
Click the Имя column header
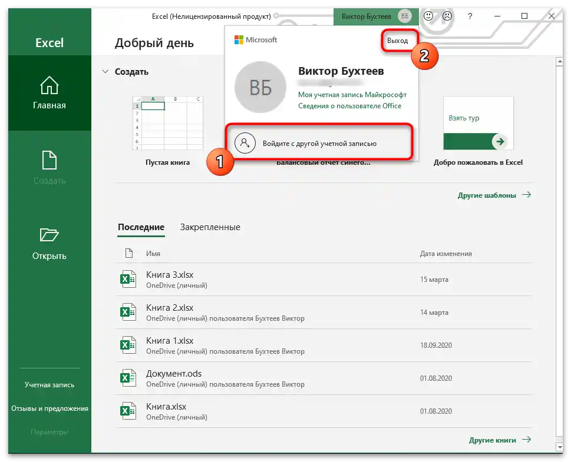click(x=153, y=254)
